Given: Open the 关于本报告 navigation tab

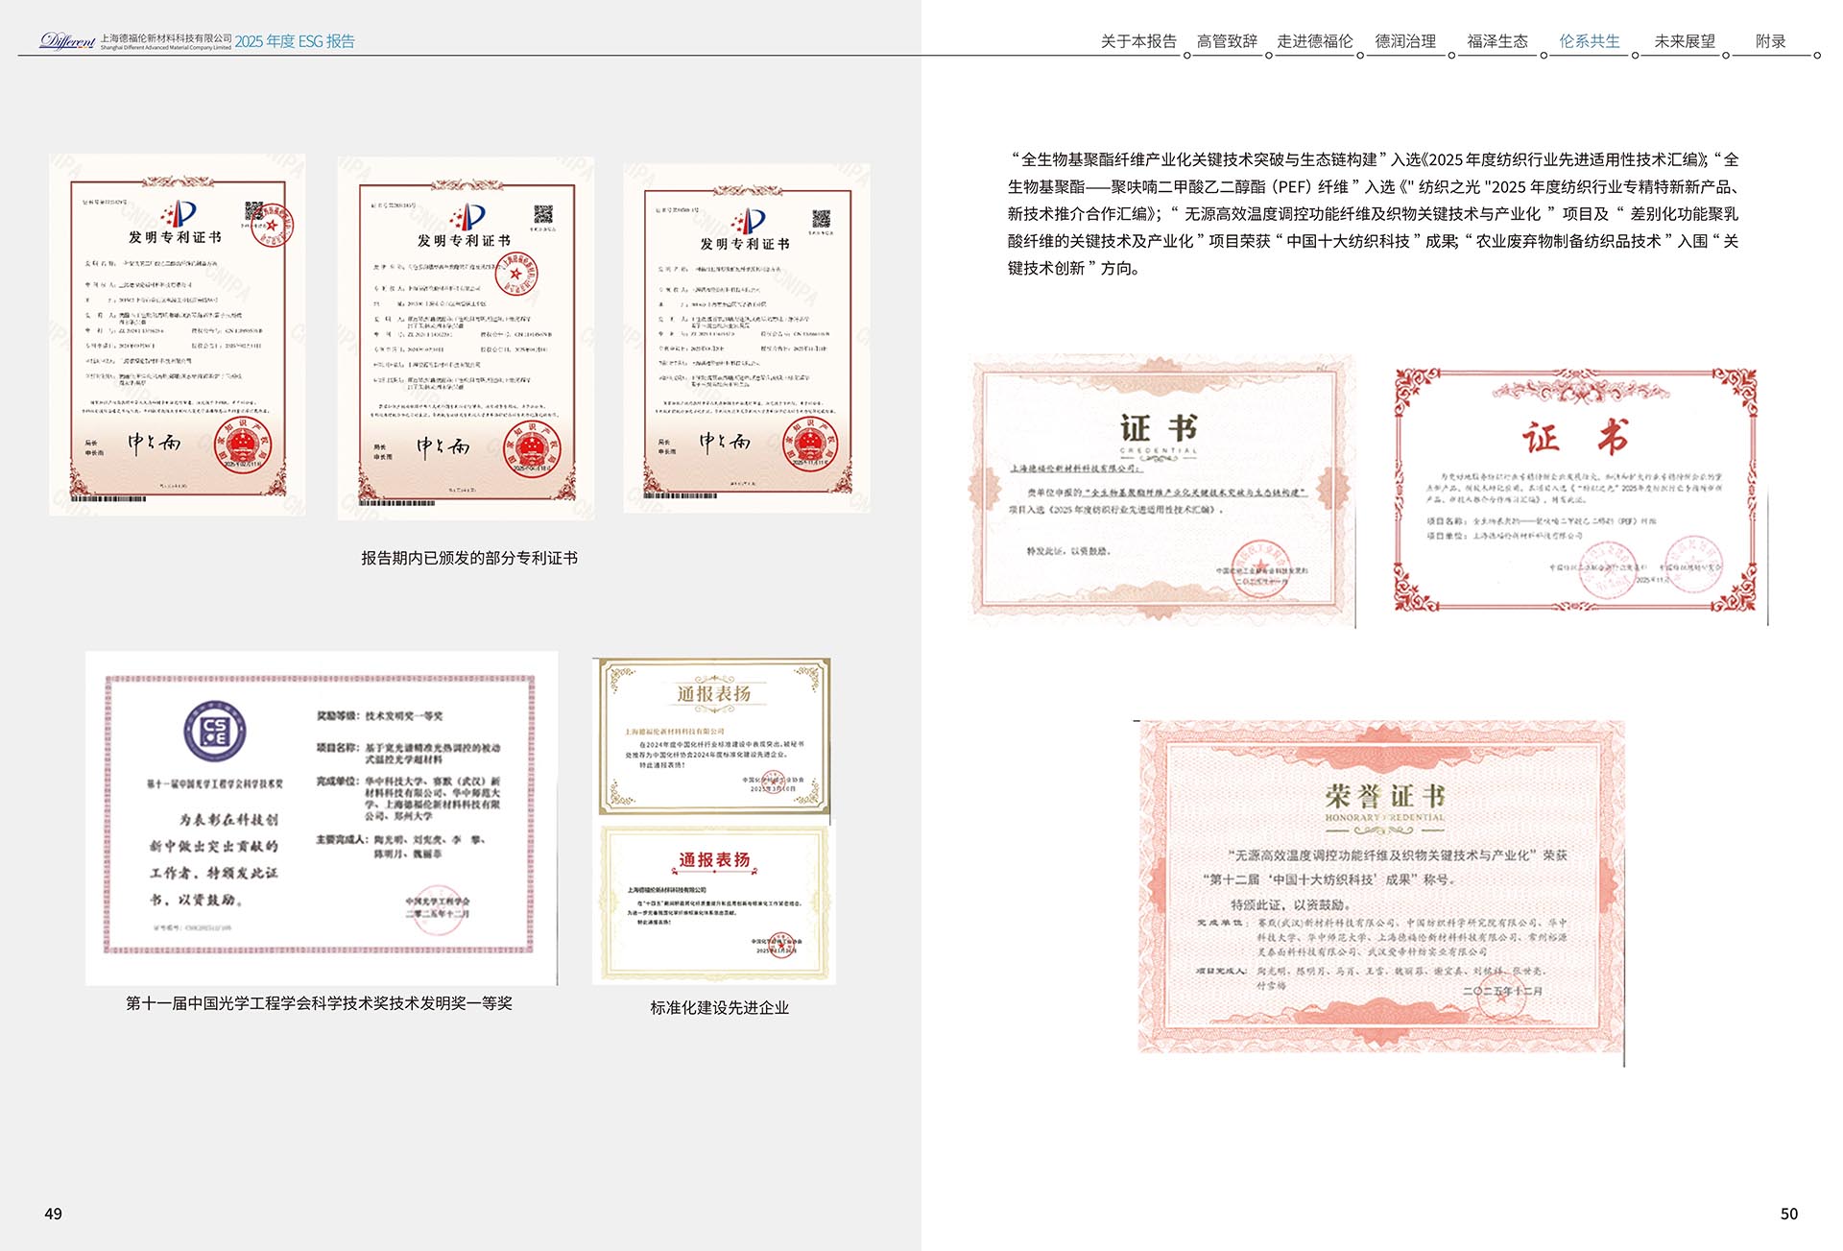Looking at the screenshot, I should (x=1138, y=41).
